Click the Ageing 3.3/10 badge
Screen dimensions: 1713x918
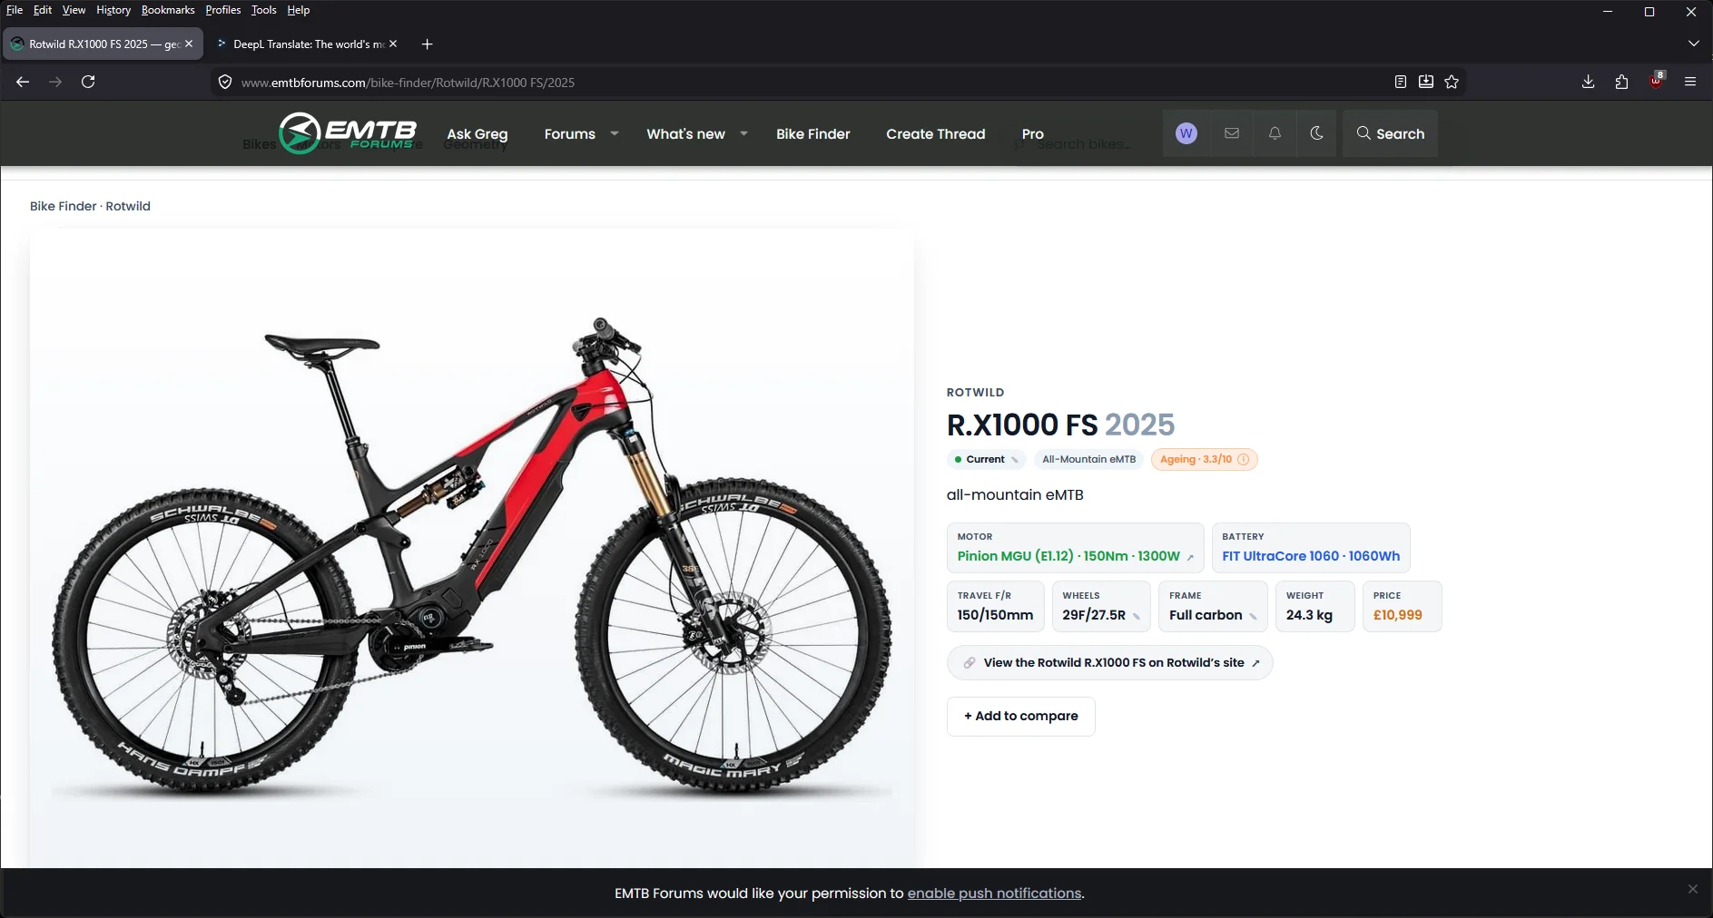1203,459
